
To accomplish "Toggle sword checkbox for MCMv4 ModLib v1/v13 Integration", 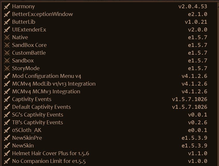I will click(7, 84).
